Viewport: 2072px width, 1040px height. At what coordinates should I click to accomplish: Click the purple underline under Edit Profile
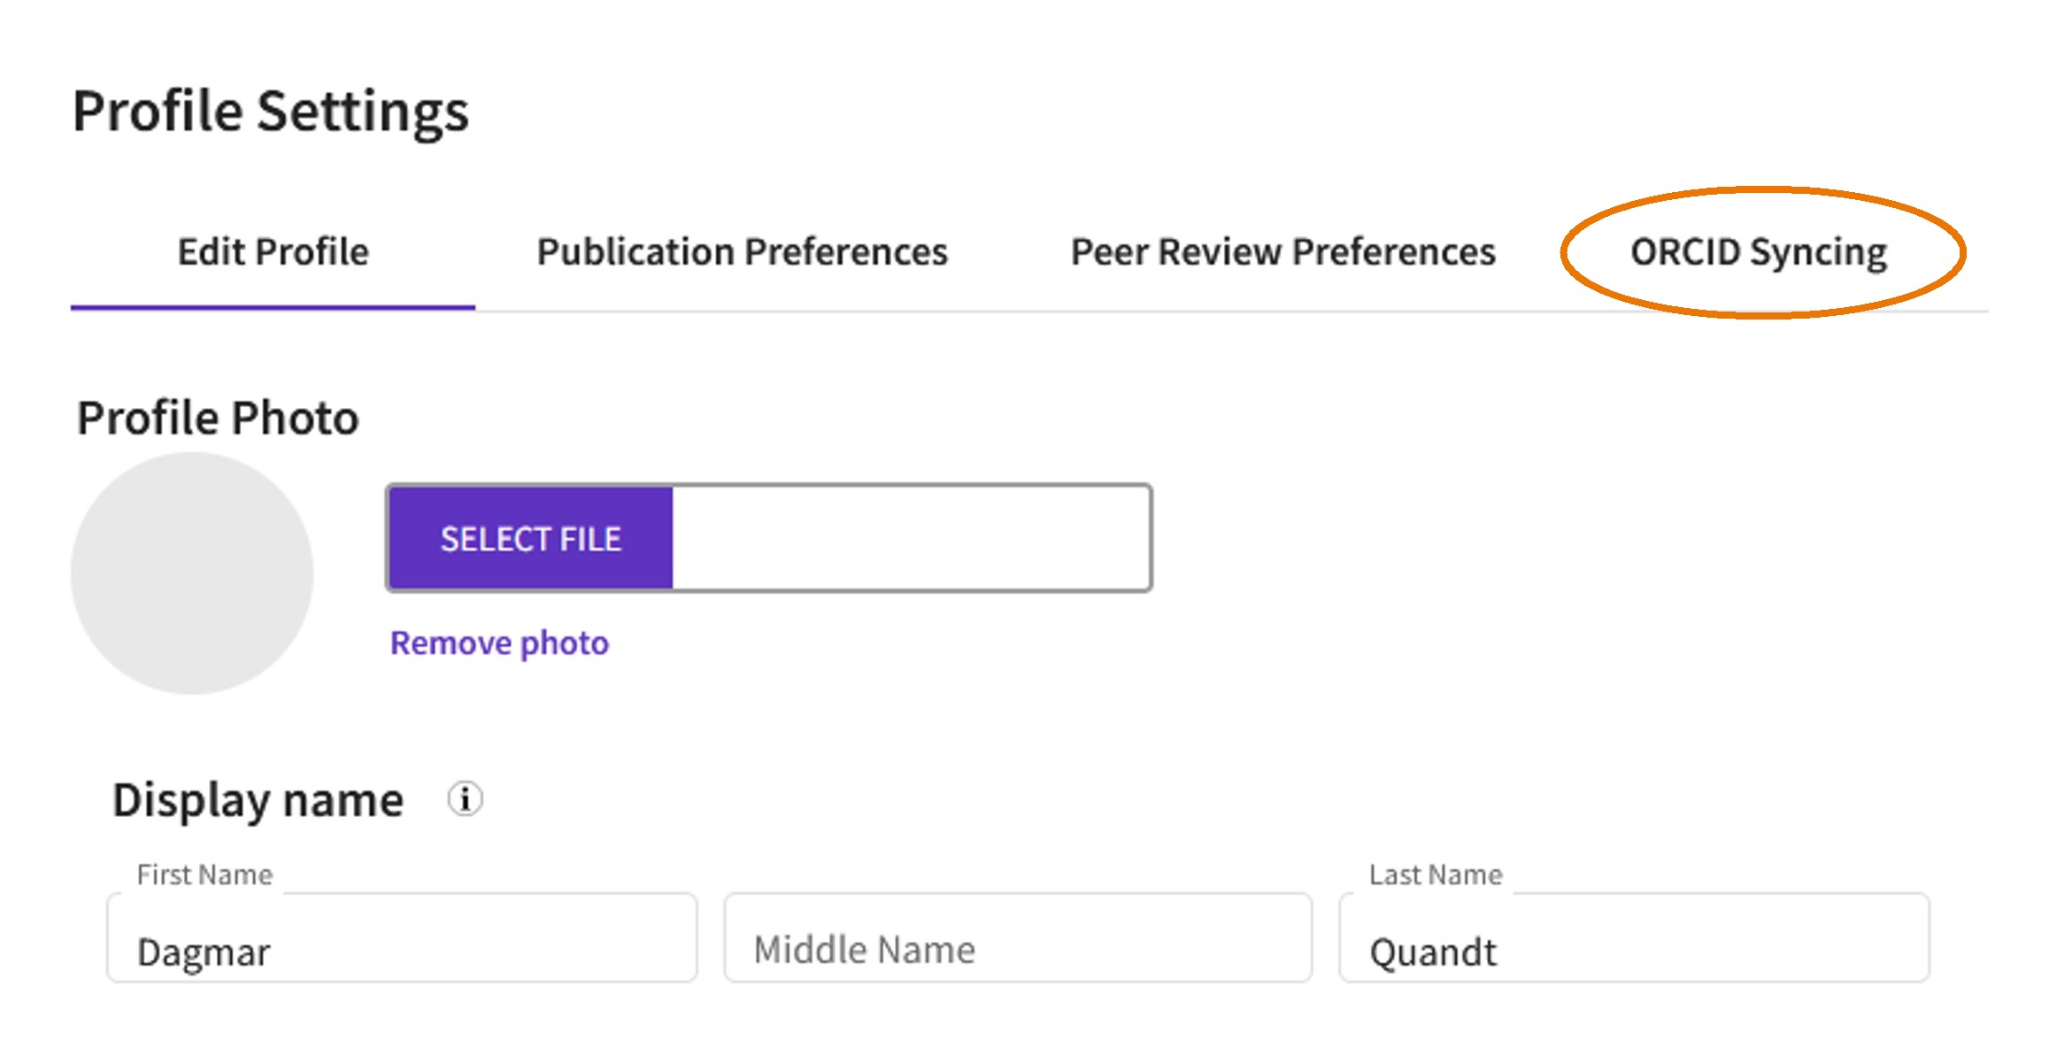coord(273,307)
